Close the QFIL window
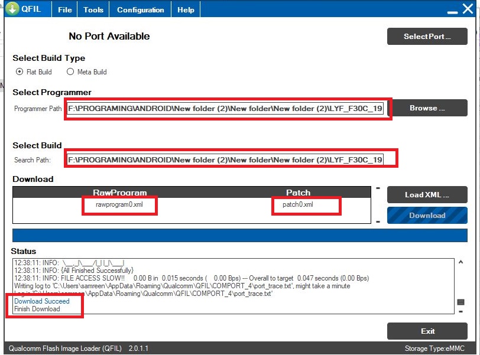The image size is (480, 355). (468, 8)
